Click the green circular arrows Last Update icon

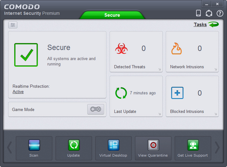pyautogui.click(x=121, y=93)
